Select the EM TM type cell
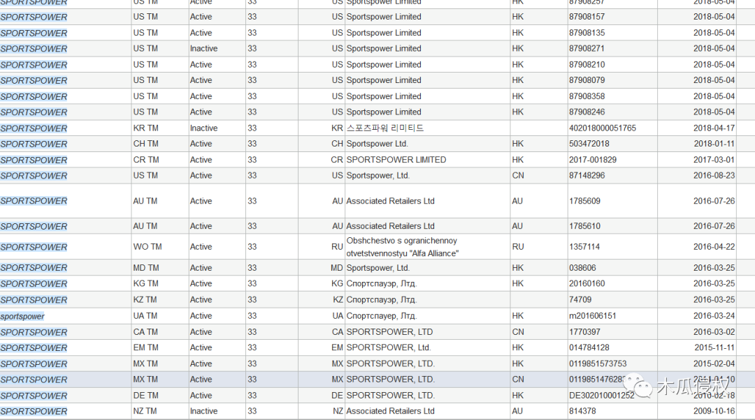This screenshot has width=755, height=420. tap(145, 347)
